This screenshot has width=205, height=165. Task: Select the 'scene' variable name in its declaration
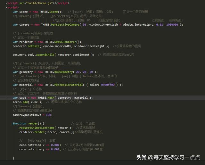(x=23, y=12)
